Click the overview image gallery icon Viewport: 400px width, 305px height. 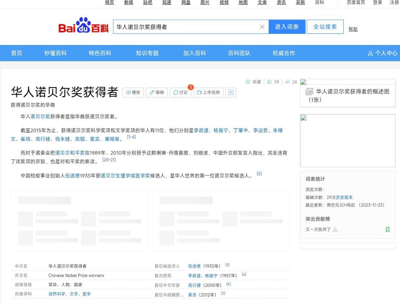point(309,91)
